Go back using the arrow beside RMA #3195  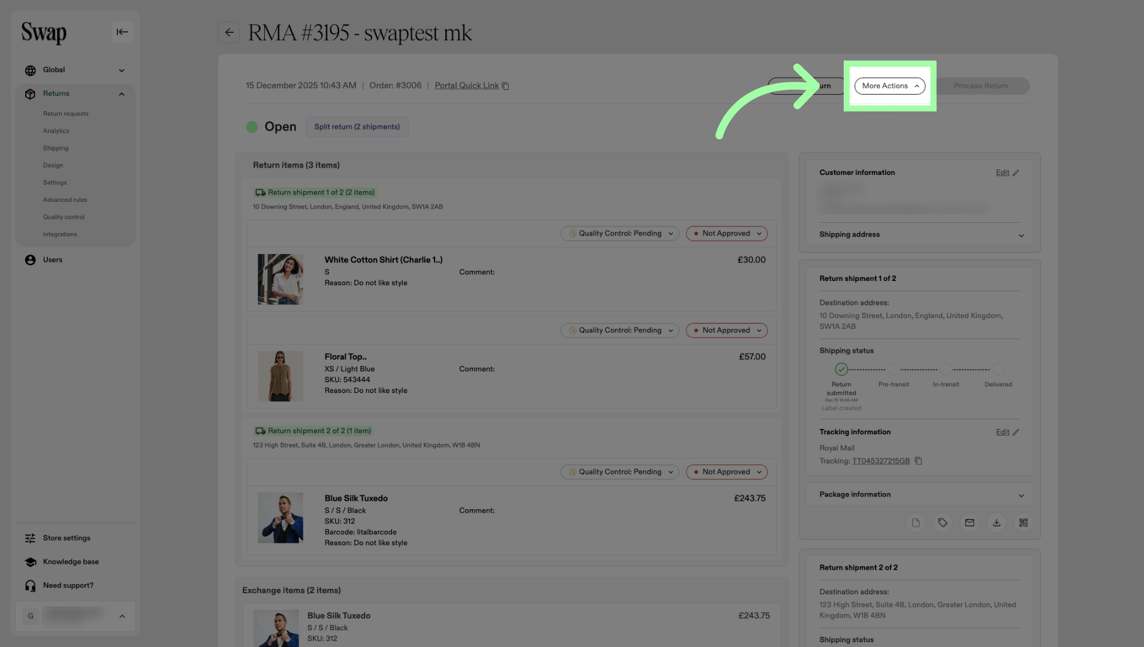click(229, 33)
